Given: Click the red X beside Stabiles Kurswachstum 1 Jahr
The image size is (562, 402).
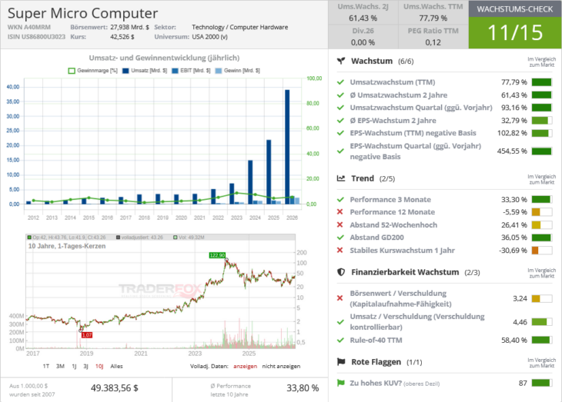Looking at the screenshot, I should (340, 251).
